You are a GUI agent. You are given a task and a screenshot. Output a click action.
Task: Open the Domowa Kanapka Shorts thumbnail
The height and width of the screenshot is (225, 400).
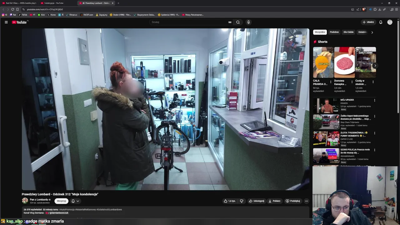pyautogui.click(x=344, y=62)
